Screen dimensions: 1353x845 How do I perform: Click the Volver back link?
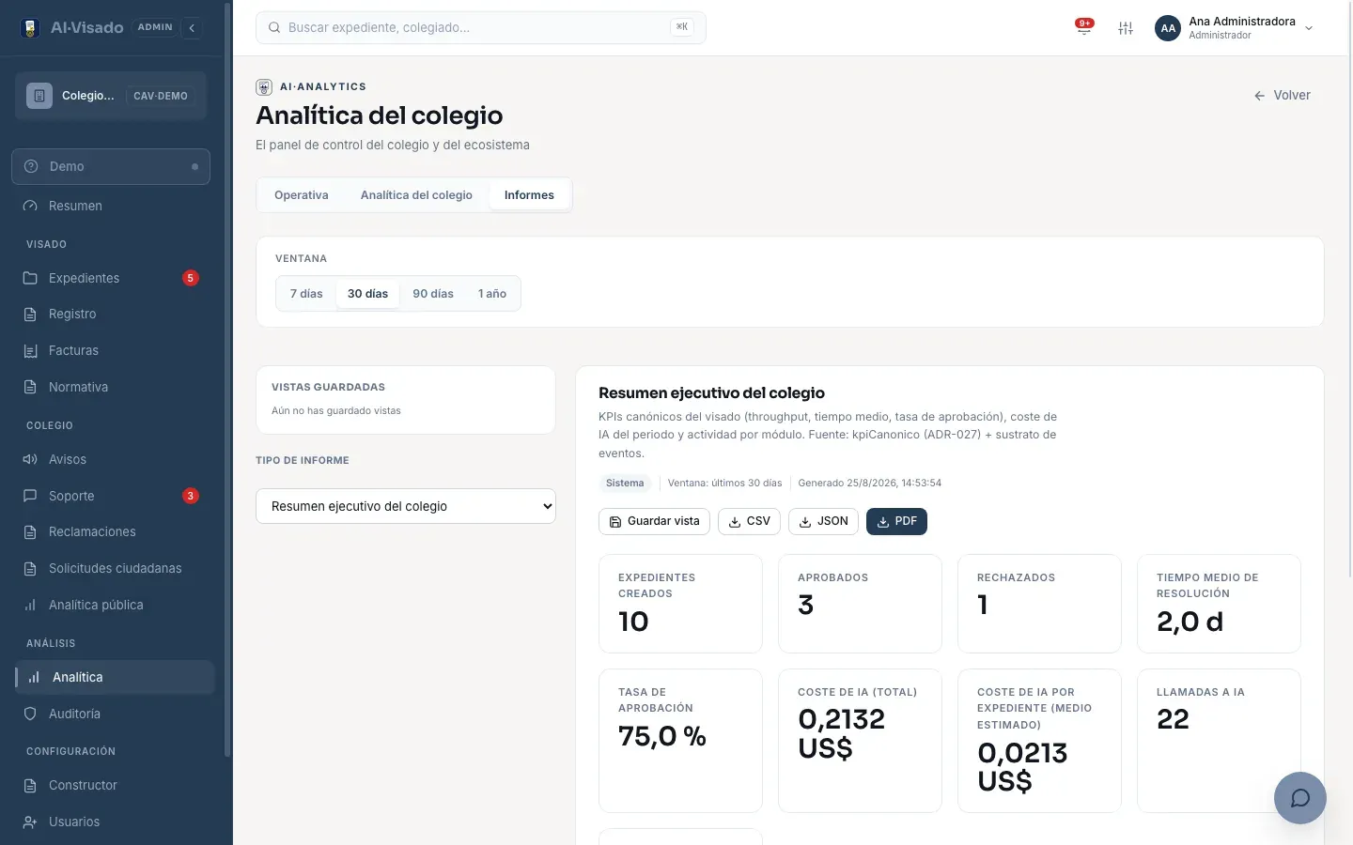(x=1282, y=95)
